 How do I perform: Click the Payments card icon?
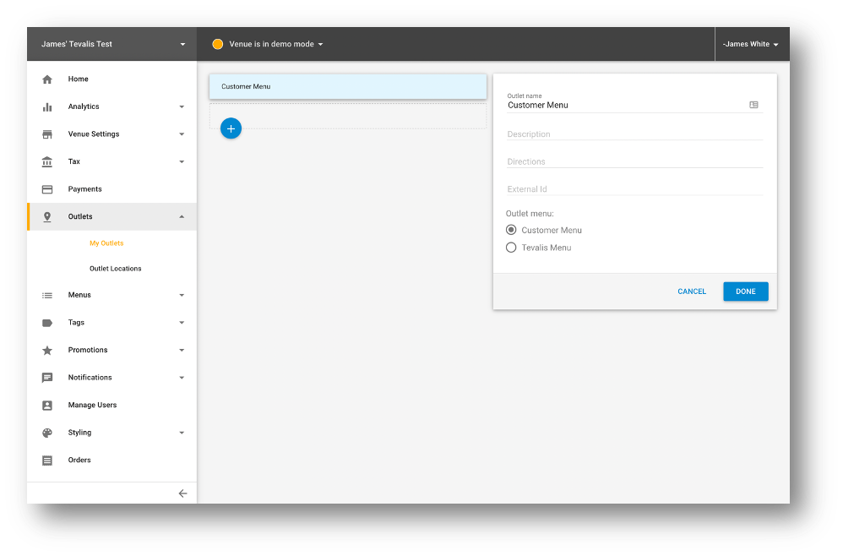tap(48, 189)
